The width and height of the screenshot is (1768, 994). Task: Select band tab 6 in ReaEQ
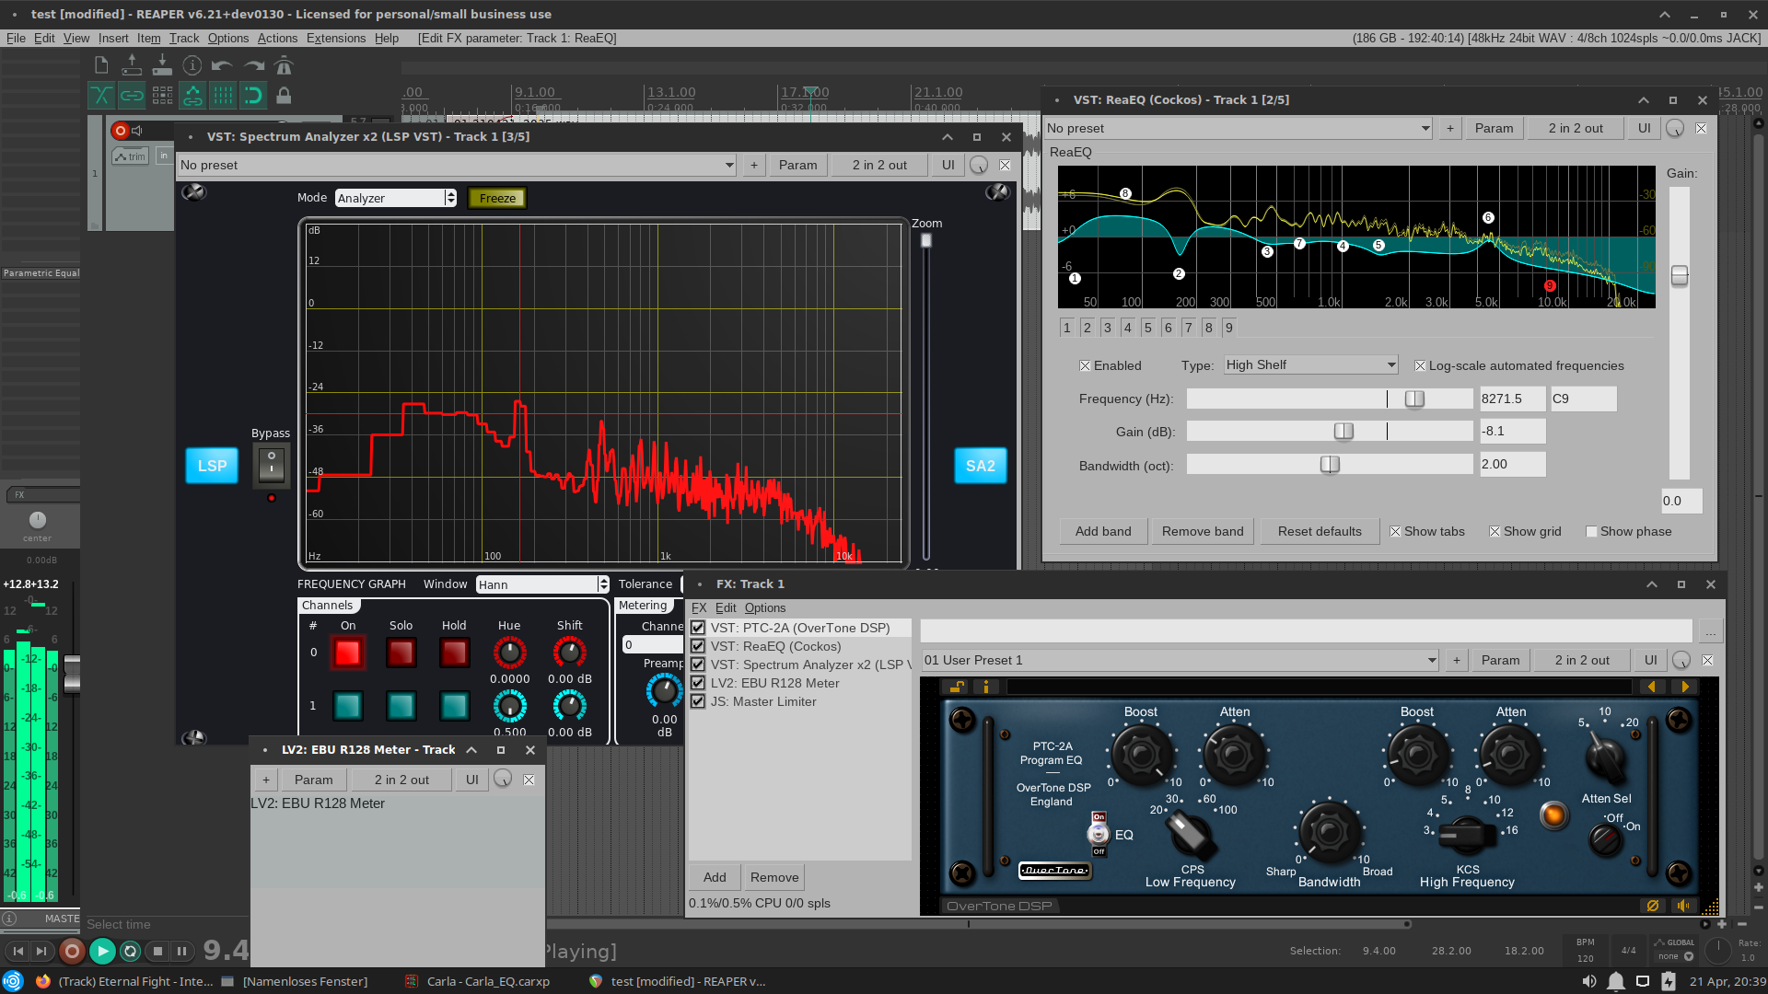pos(1168,328)
